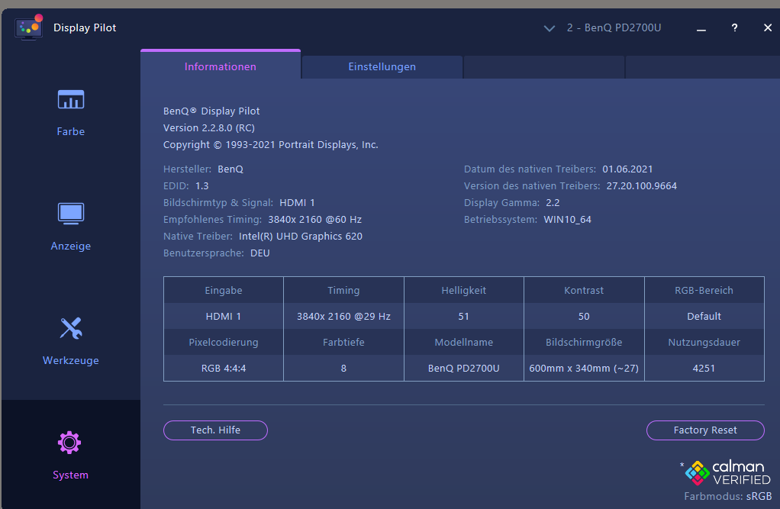Click the Benutzersprache value DEU
The height and width of the screenshot is (509, 780).
[260, 253]
